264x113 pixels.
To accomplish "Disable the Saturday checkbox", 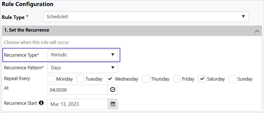I will 202,79.
